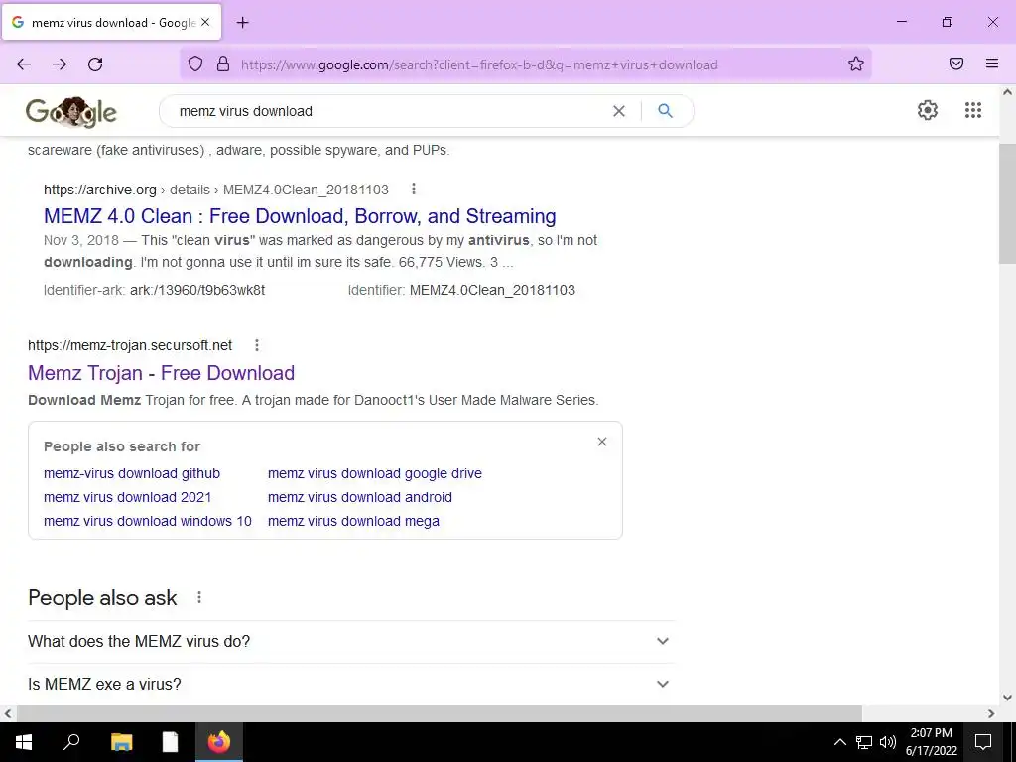This screenshot has height=762, width=1016.
Task: Close the memz virus download tab
Action: click(205, 22)
